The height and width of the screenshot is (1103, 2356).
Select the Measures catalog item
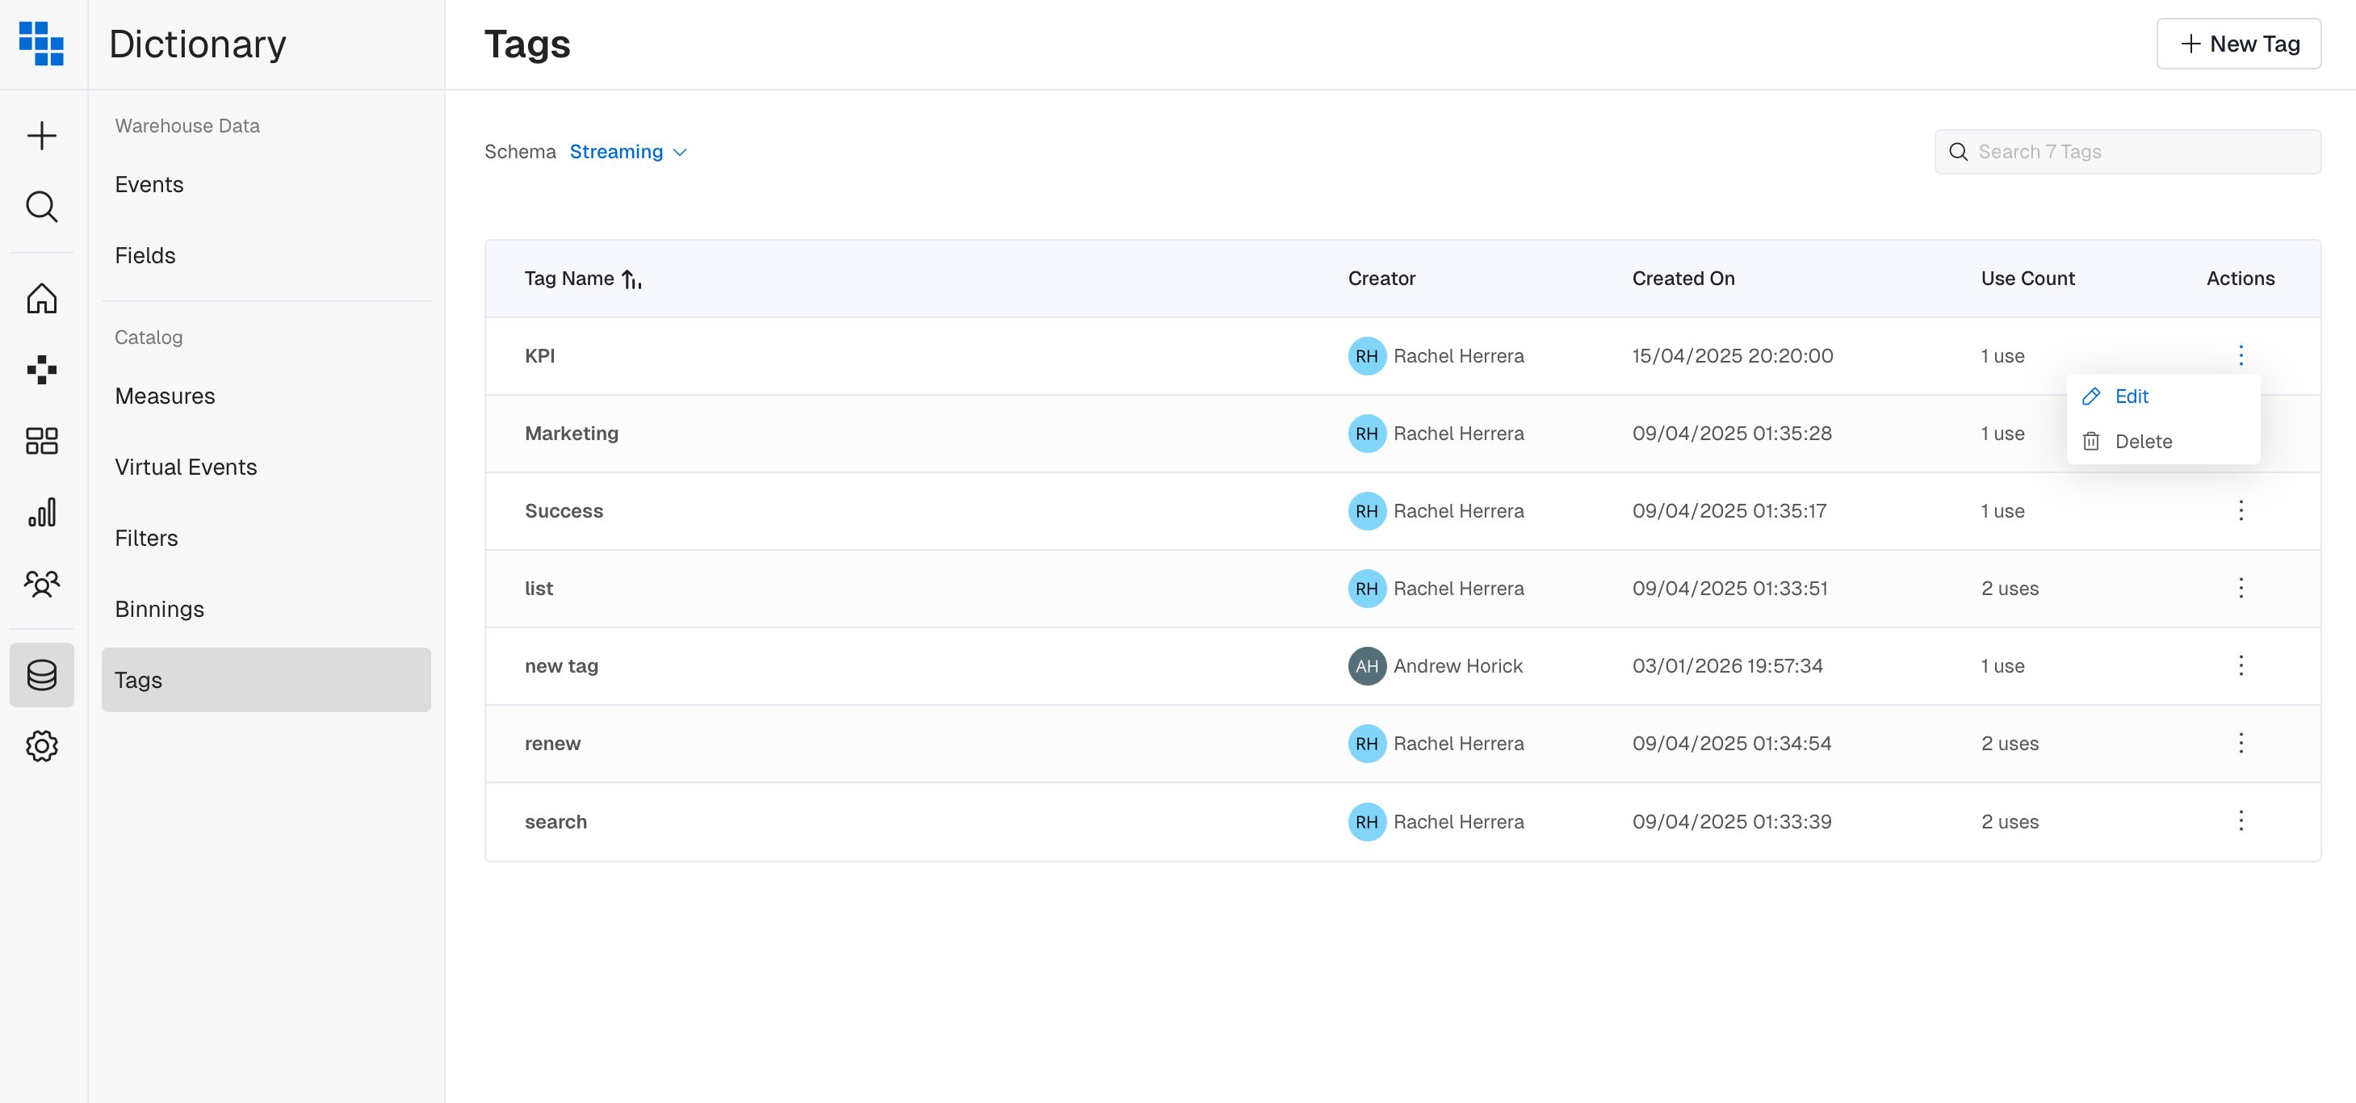coord(165,396)
